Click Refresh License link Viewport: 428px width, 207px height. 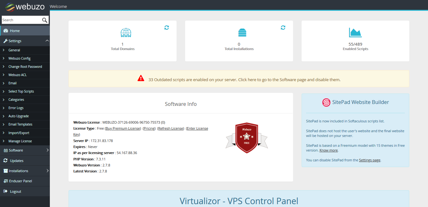(171, 128)
